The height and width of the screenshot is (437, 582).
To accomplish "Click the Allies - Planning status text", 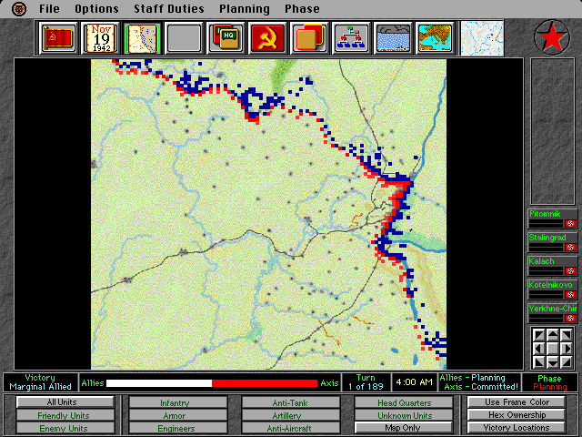I will tap(473, 378).
